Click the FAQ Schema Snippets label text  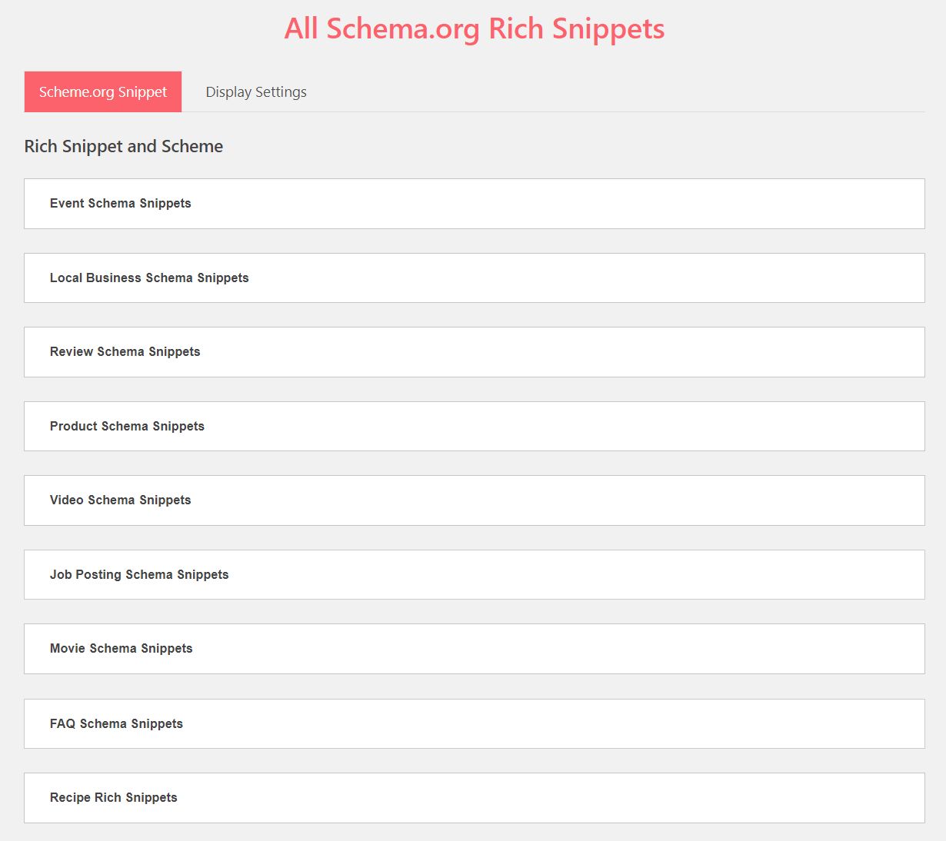pyautogui.click(x=117, y=723)
